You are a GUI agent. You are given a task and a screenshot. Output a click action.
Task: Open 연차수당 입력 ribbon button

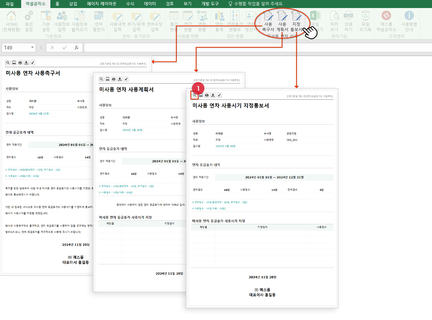pos(155,21)
